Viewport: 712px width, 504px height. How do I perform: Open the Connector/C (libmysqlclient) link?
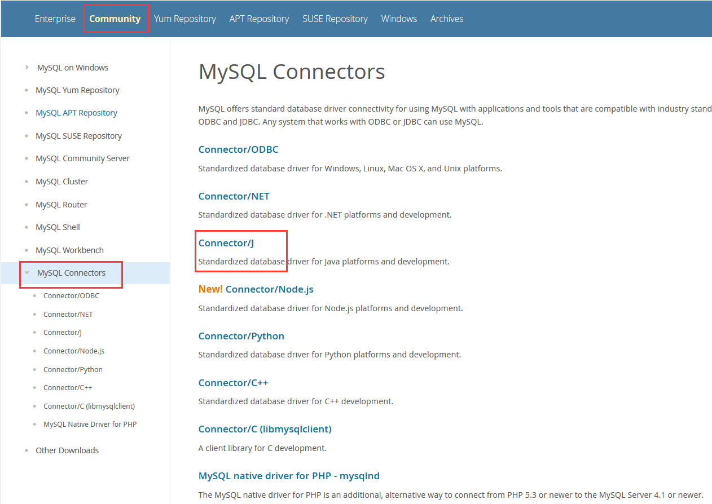265,428
